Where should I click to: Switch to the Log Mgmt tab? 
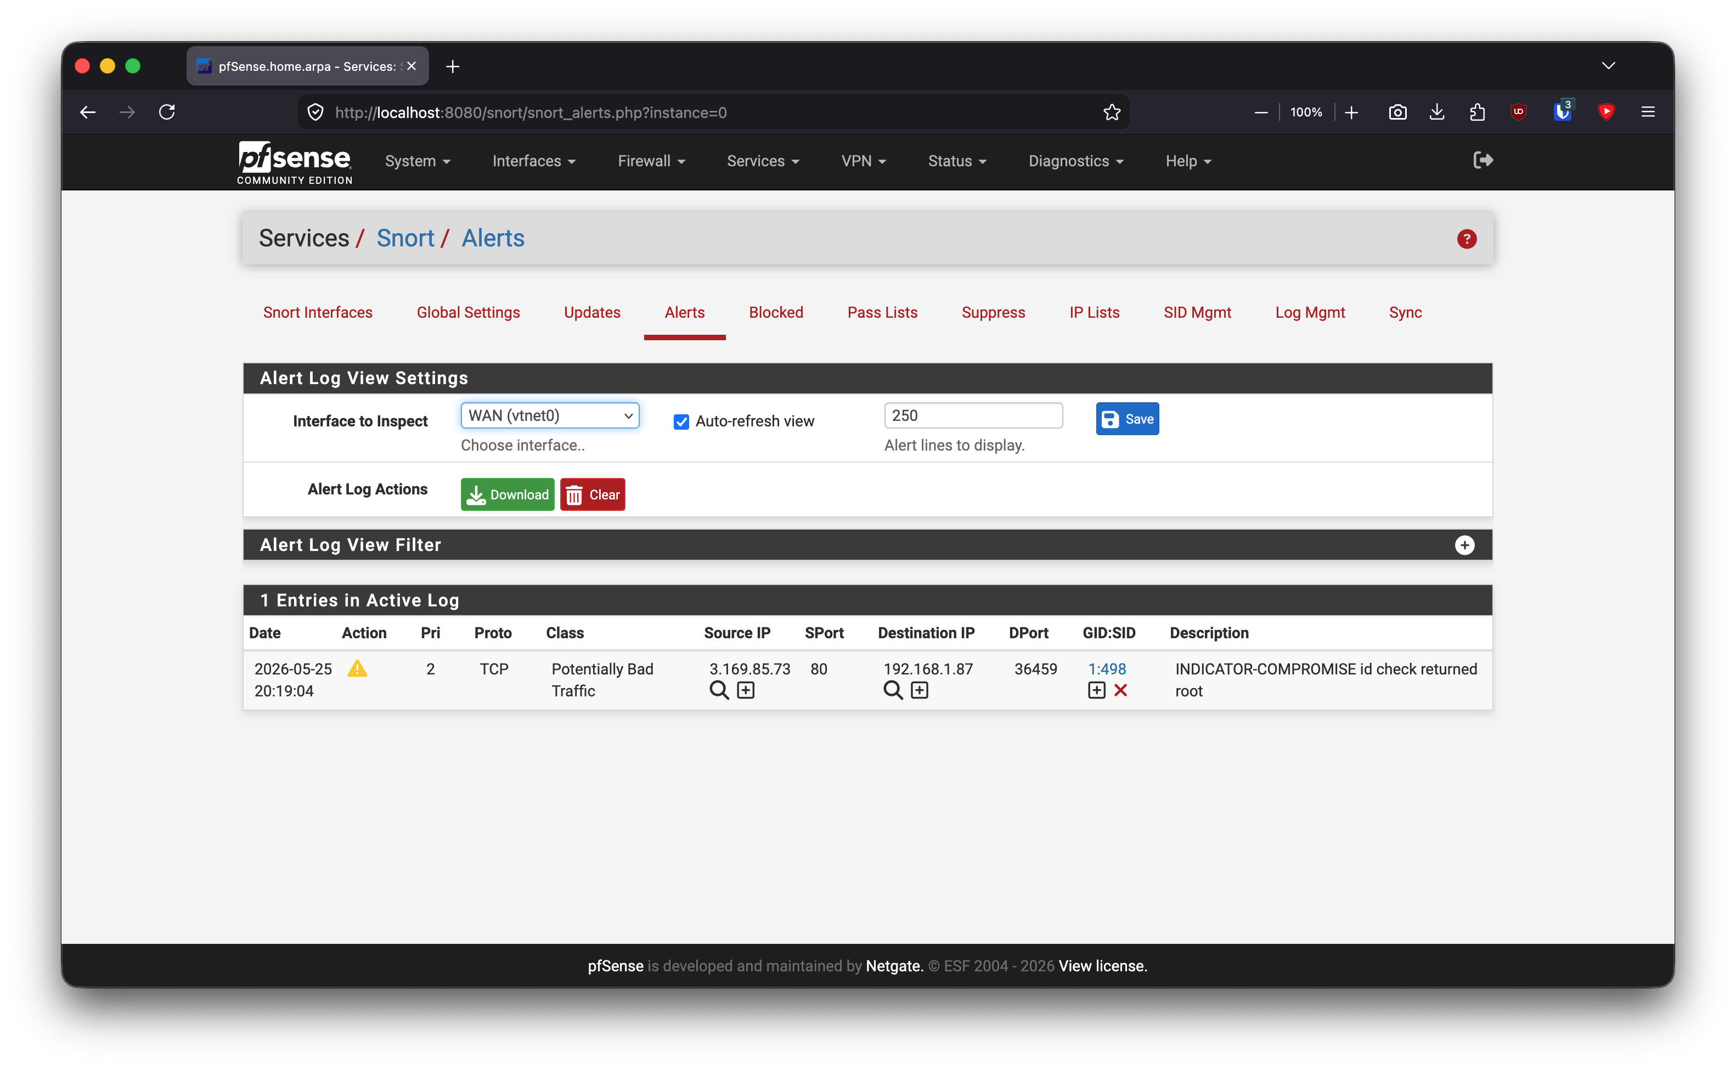1310,312
